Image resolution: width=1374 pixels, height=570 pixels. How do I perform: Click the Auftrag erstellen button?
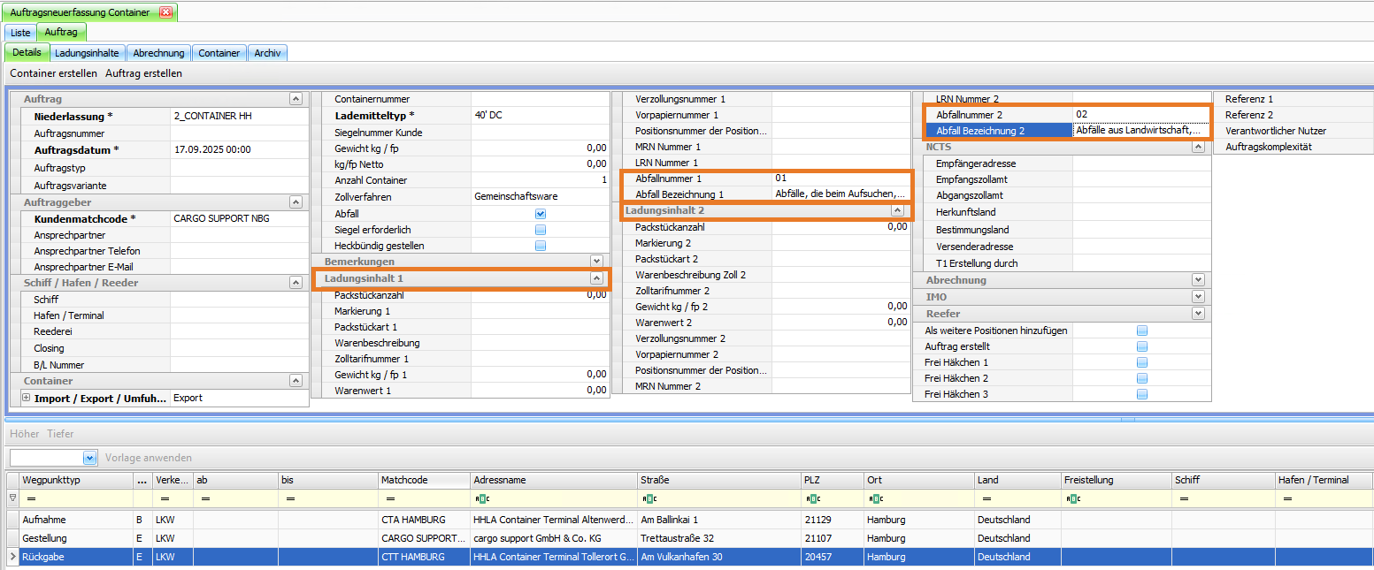click(x=143, y=73)
